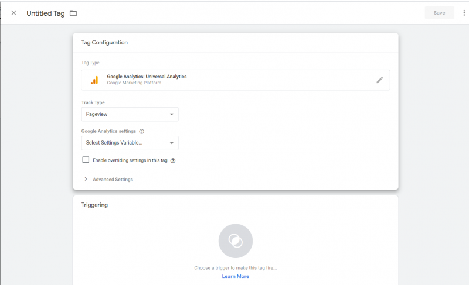Enable overriding settings in this tag
The height and width of the screenshot is (285, 469).
click(86, 160)
